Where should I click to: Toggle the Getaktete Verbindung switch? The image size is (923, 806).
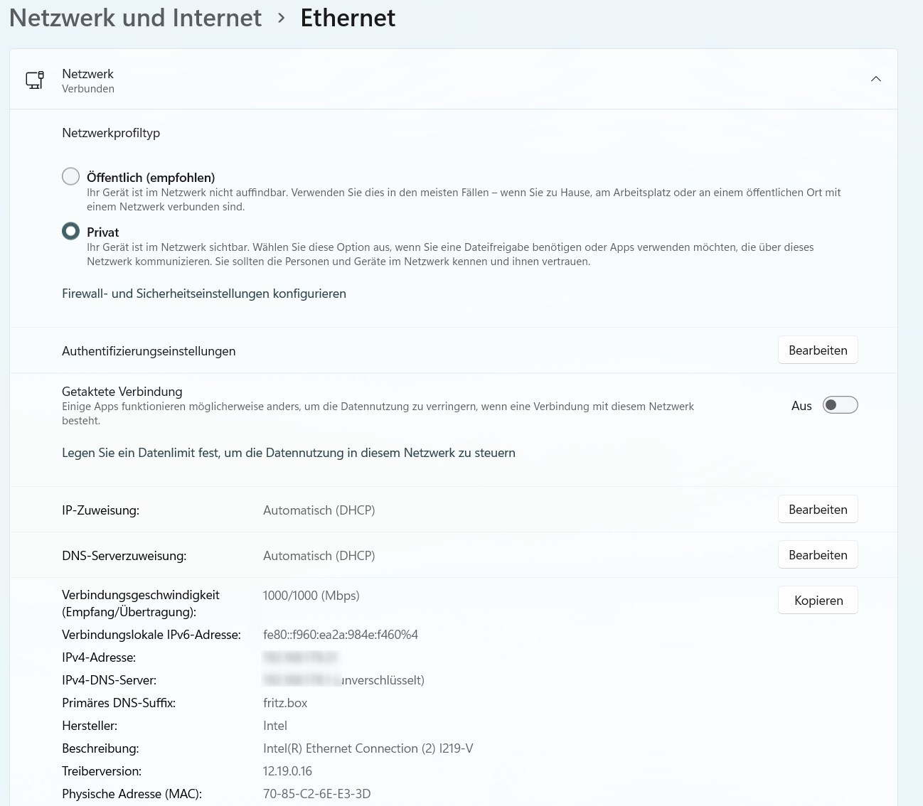coord(840,405)
